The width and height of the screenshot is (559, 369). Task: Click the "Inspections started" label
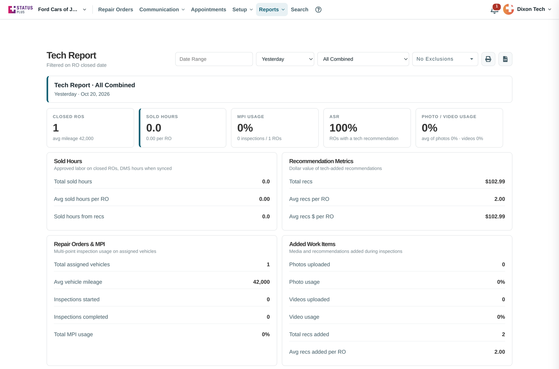(77, 299)
